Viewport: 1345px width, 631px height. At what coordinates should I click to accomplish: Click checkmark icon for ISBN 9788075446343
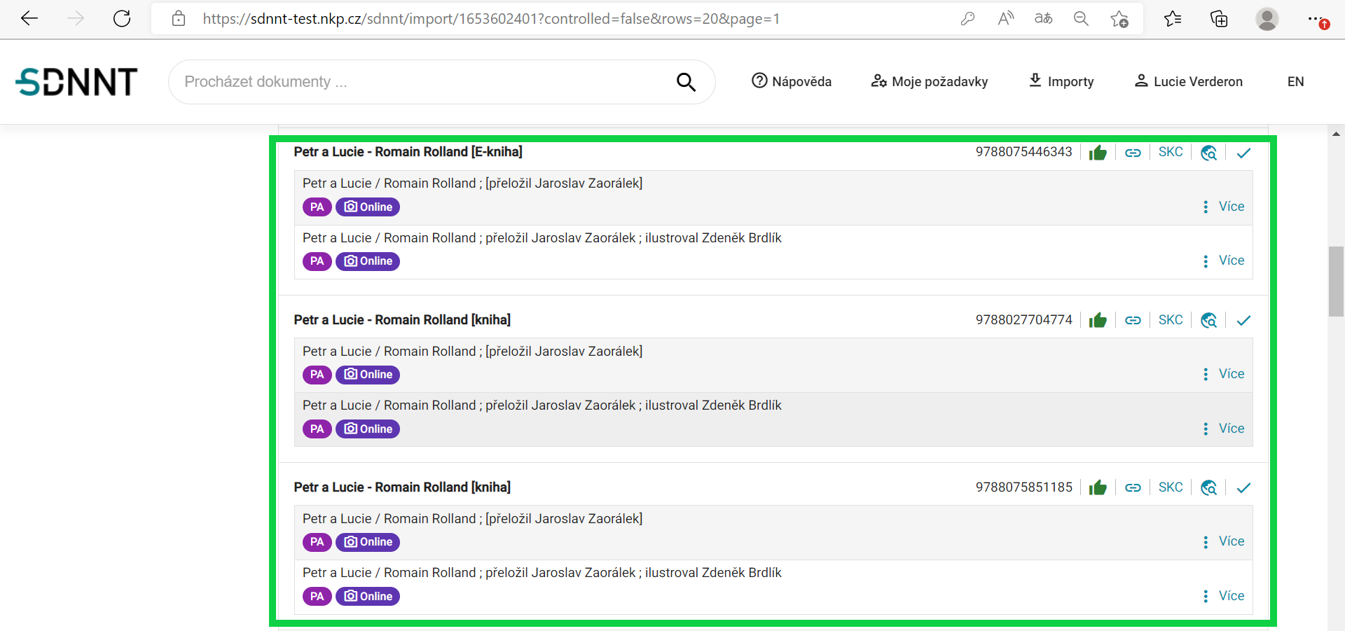pos(1243,153)
